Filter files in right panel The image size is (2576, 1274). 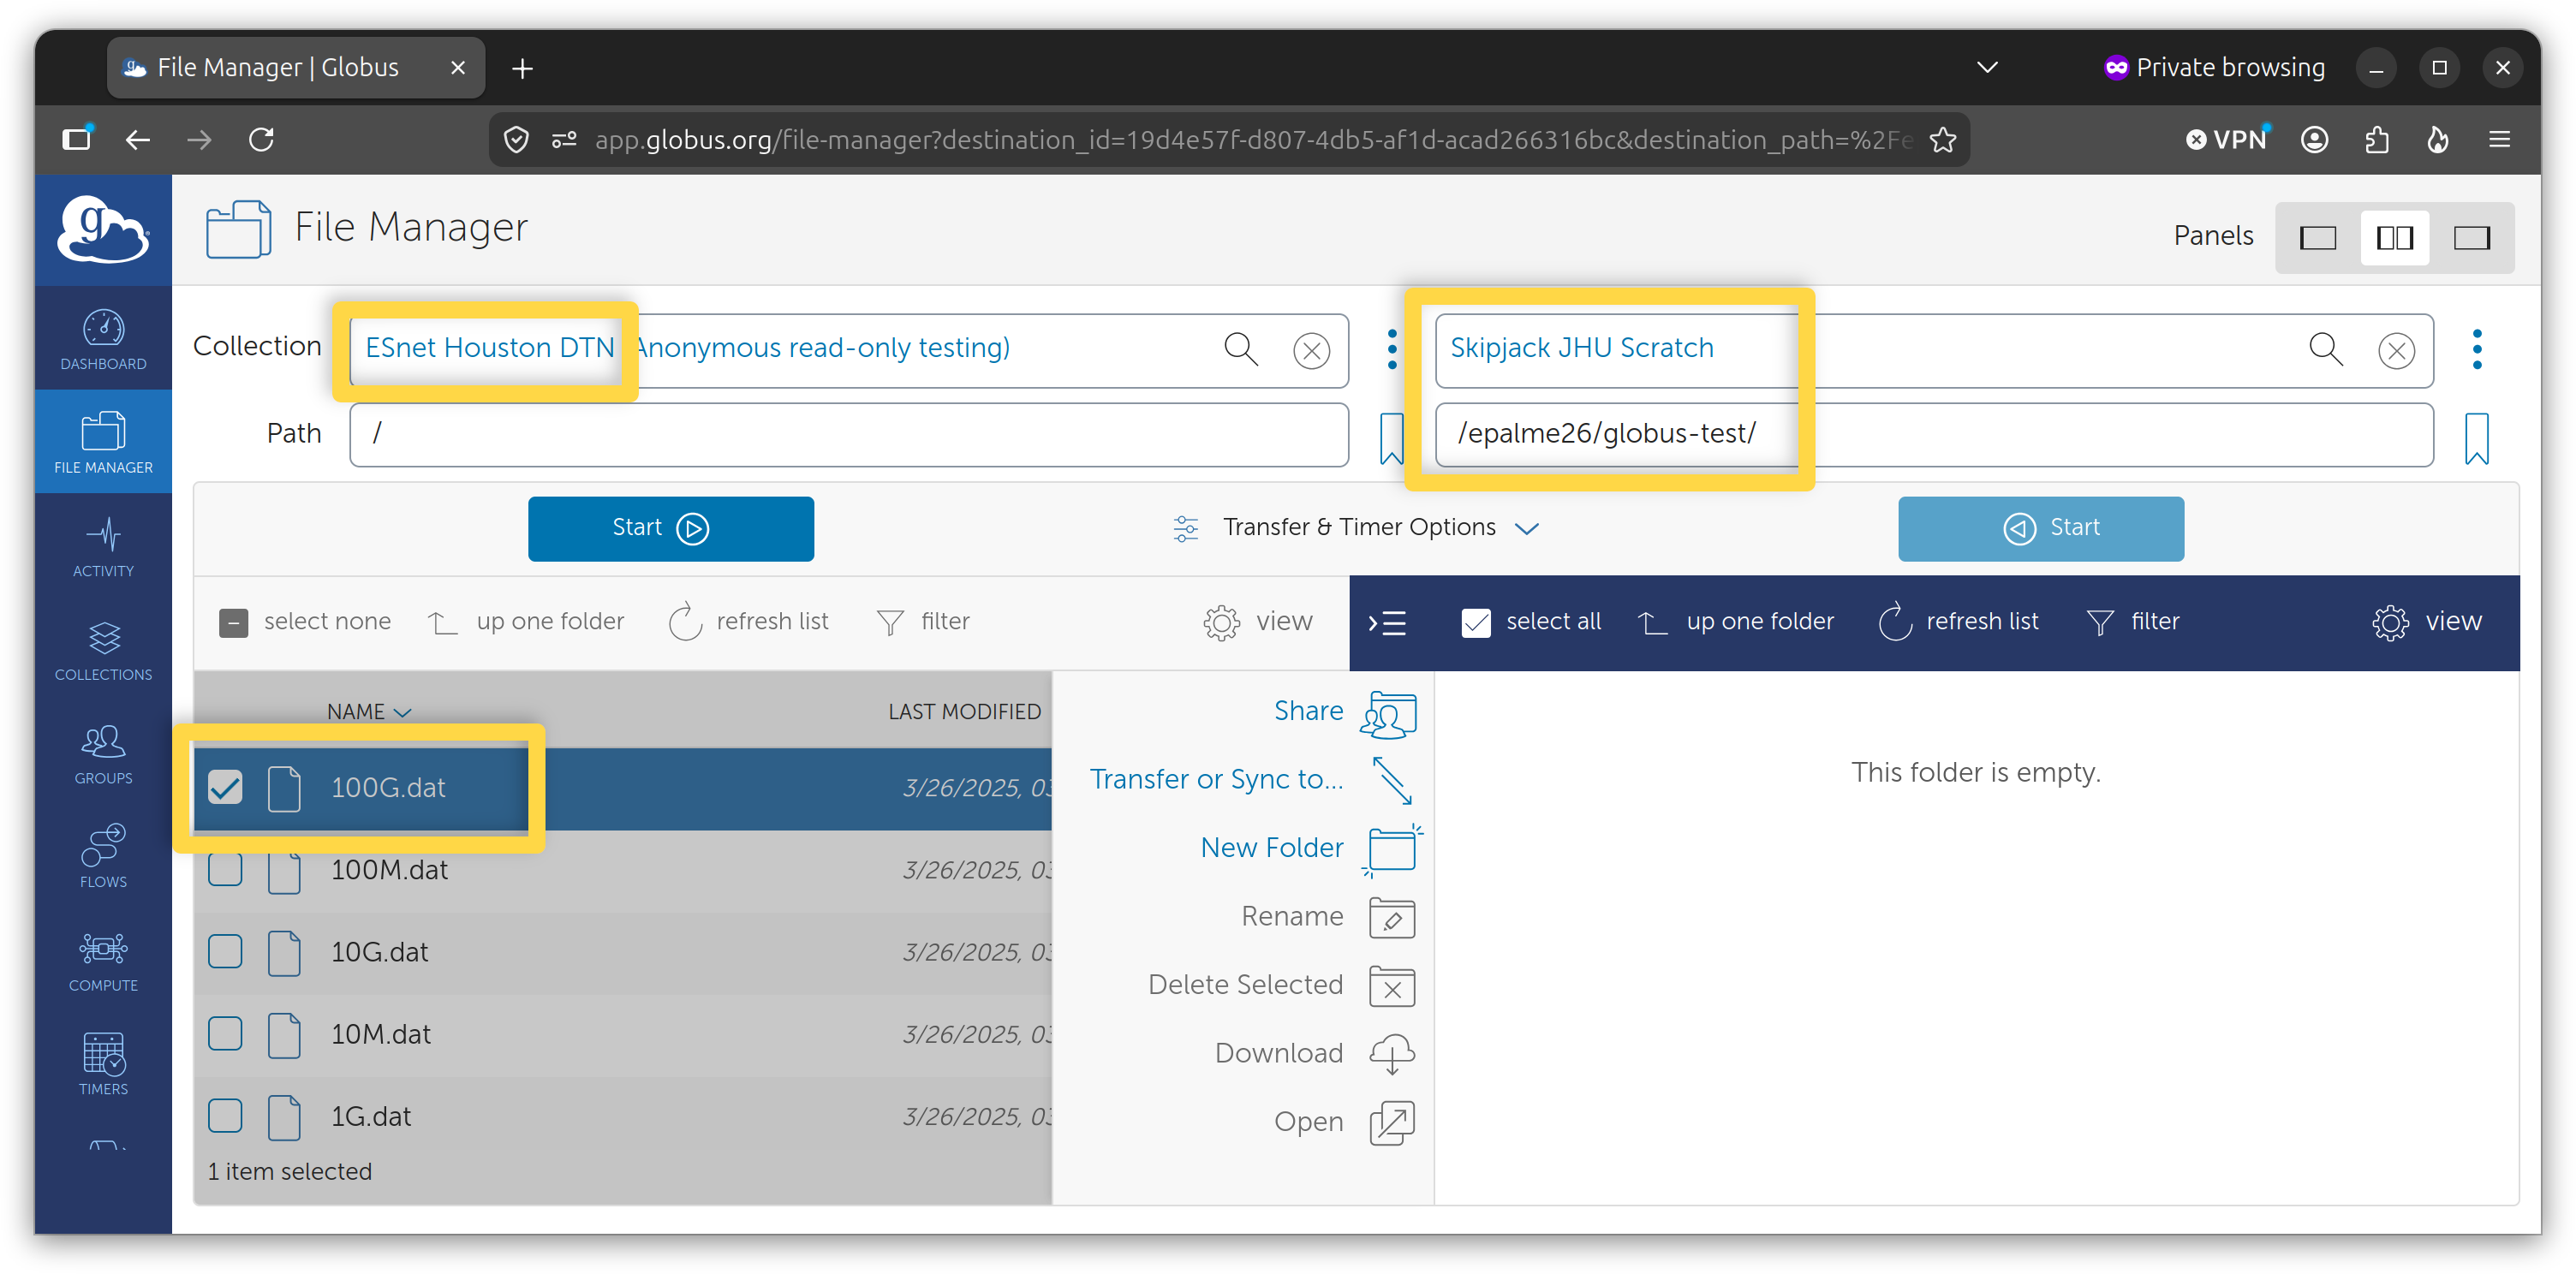coord(2132,622)
